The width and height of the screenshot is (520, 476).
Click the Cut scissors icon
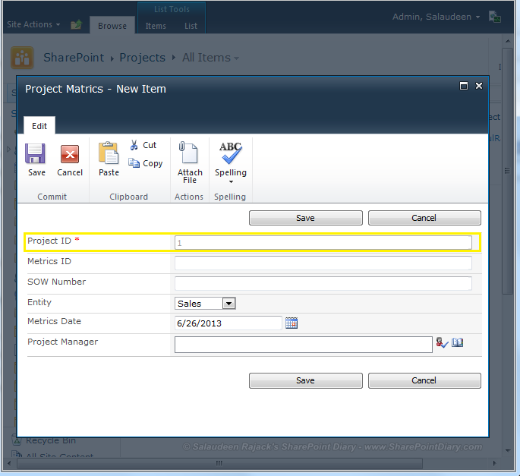tap(134, 145)
